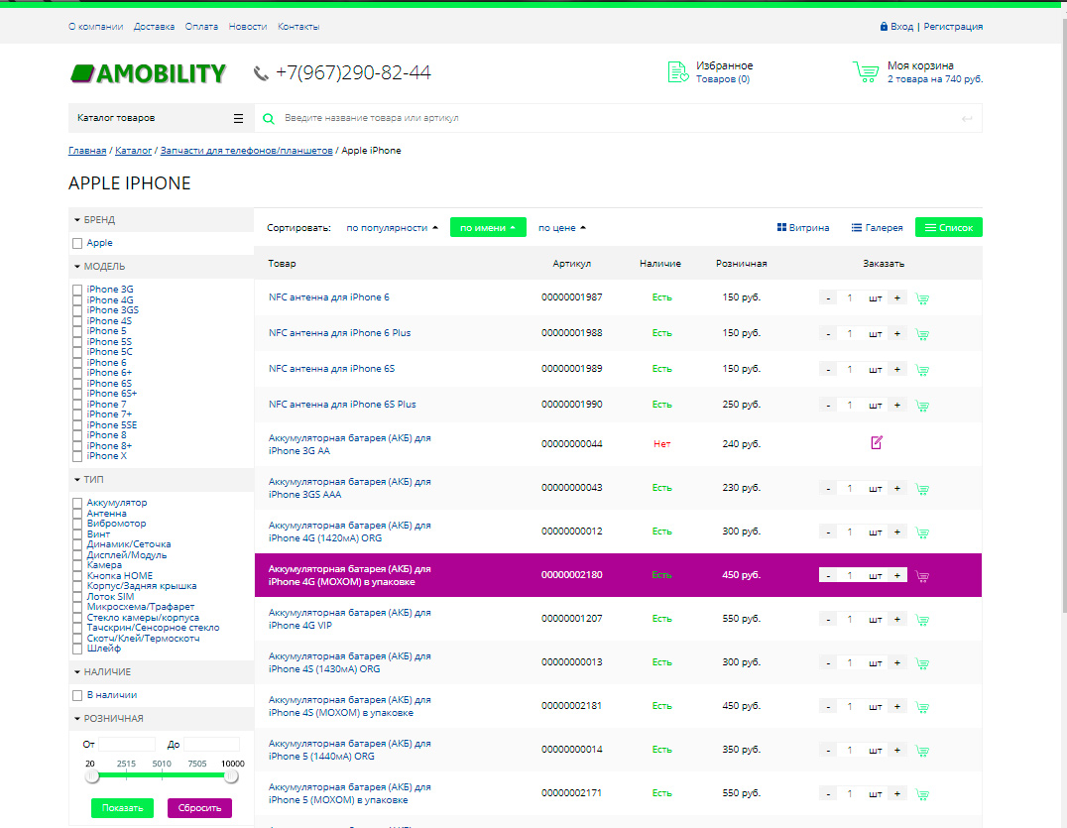Open Контакты menu item
The height and width of the screenshot is (828, 1067).
point(298,27)
